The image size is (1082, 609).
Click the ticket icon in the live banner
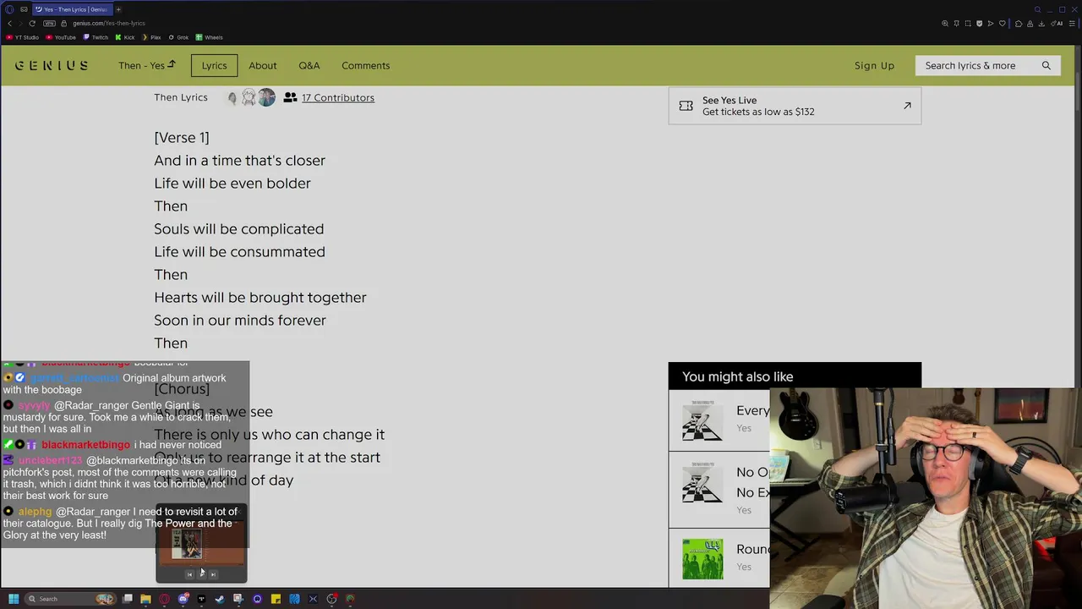click(x=686, y=106)
